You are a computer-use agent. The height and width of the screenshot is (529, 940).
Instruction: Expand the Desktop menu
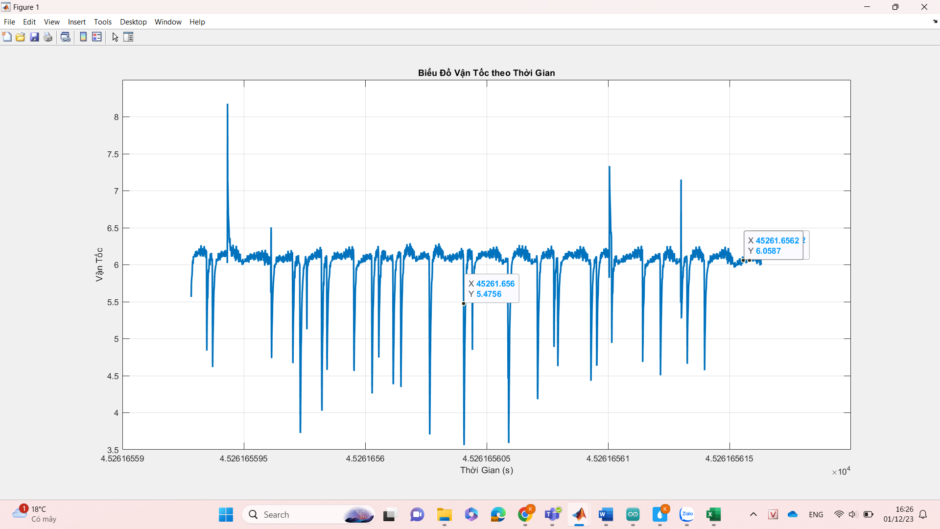[x=133, y=22]
